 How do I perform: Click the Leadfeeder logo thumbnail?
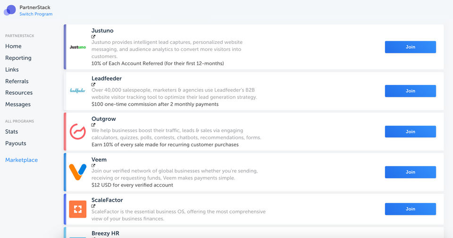pyautogui.click(x=77, y=90)
